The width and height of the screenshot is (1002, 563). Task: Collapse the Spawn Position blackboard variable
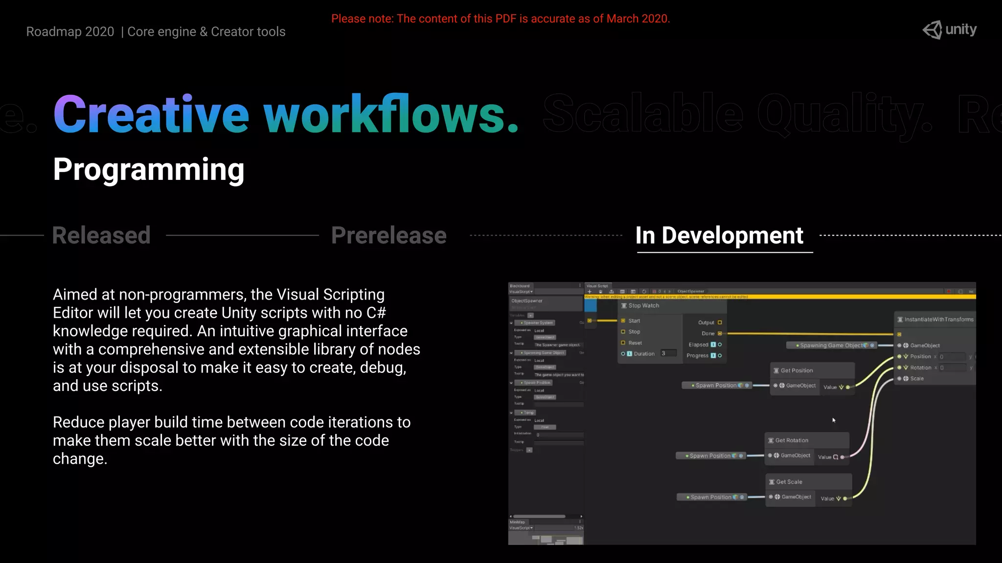[511, 383]
